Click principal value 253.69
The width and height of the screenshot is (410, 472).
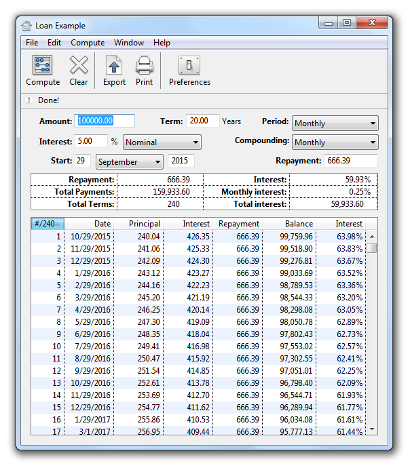[149, 395]
